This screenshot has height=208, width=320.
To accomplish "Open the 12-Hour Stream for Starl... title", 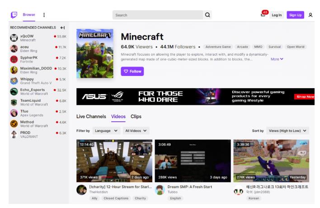I will (120, 187).
